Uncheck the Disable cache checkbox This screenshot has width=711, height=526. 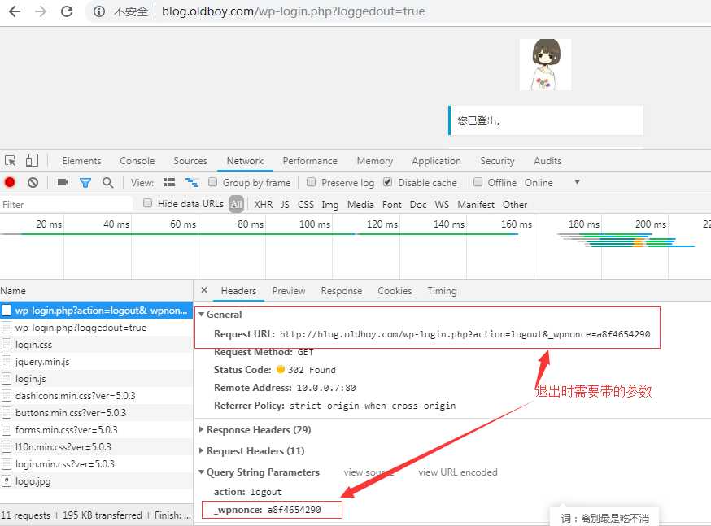tap(388, 183)
